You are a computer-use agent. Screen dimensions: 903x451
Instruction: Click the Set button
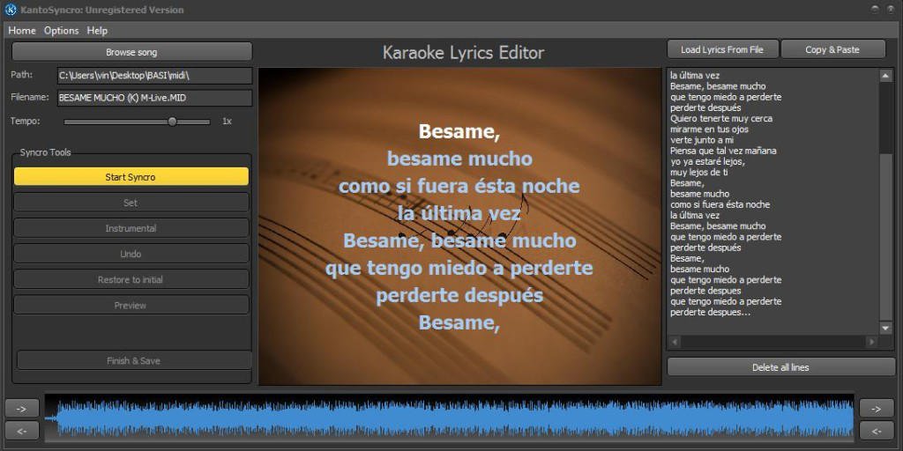131,203
